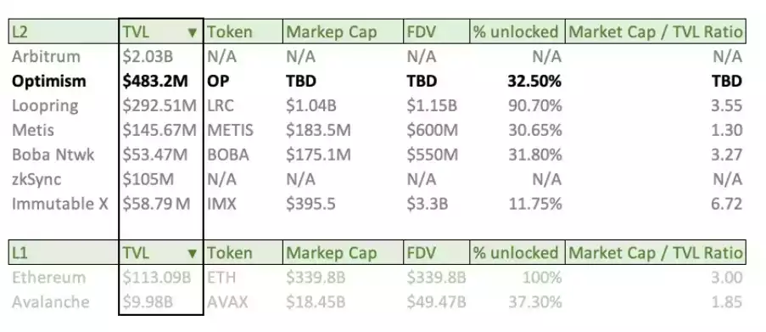Click the Token header in L2 table
766x332 pixels.
point(243,32)
